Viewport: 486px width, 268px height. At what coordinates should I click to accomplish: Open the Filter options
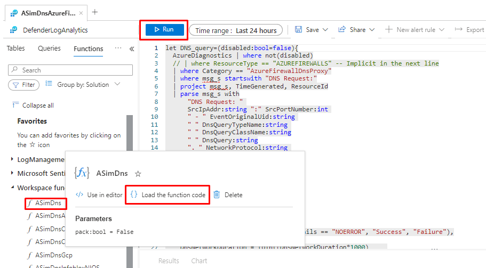(x=23, y=85)
